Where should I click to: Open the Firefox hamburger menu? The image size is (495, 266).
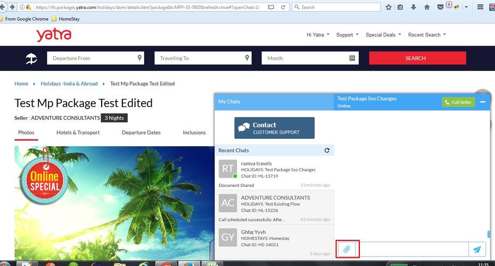[480, 7]
